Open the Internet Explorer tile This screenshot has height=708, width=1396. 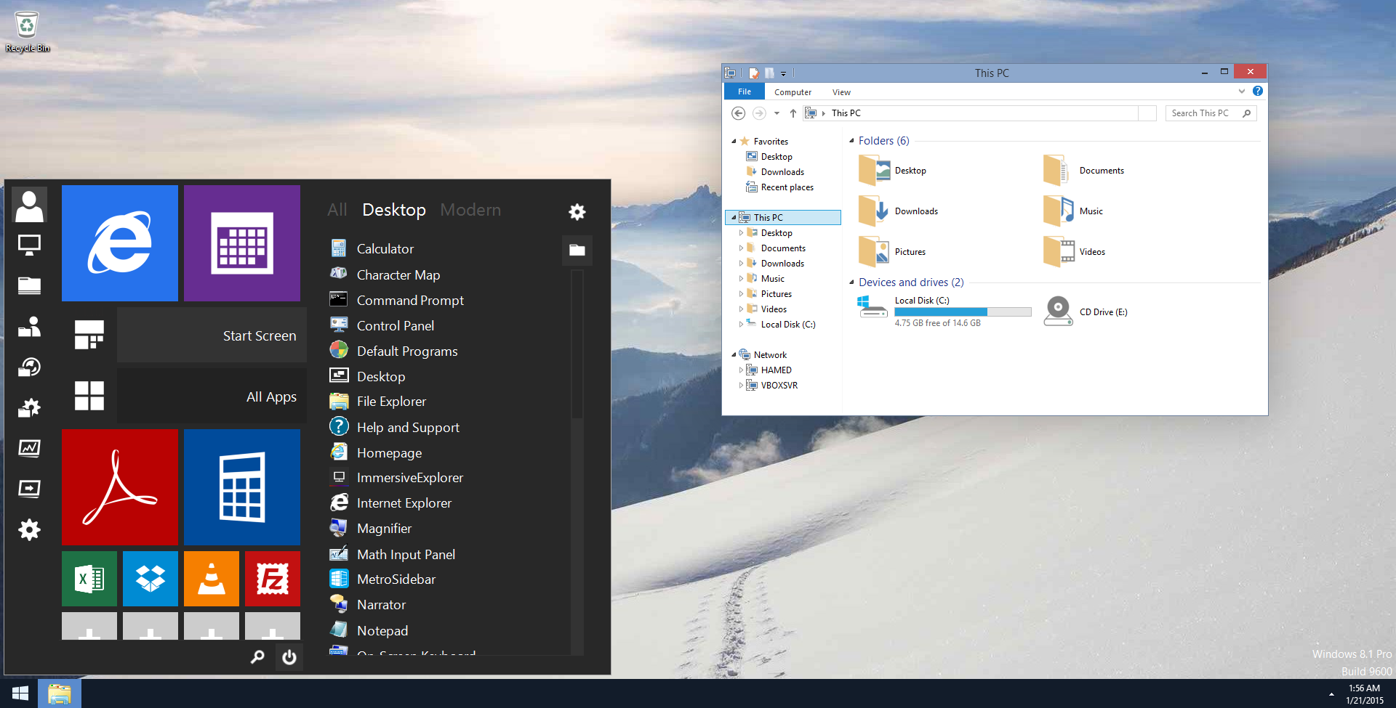pos(119,243)
